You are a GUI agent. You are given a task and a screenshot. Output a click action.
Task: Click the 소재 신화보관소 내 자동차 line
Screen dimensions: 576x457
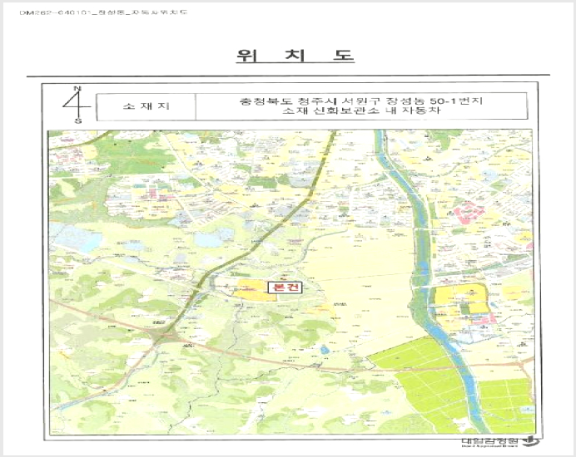[x=361, y=111]
